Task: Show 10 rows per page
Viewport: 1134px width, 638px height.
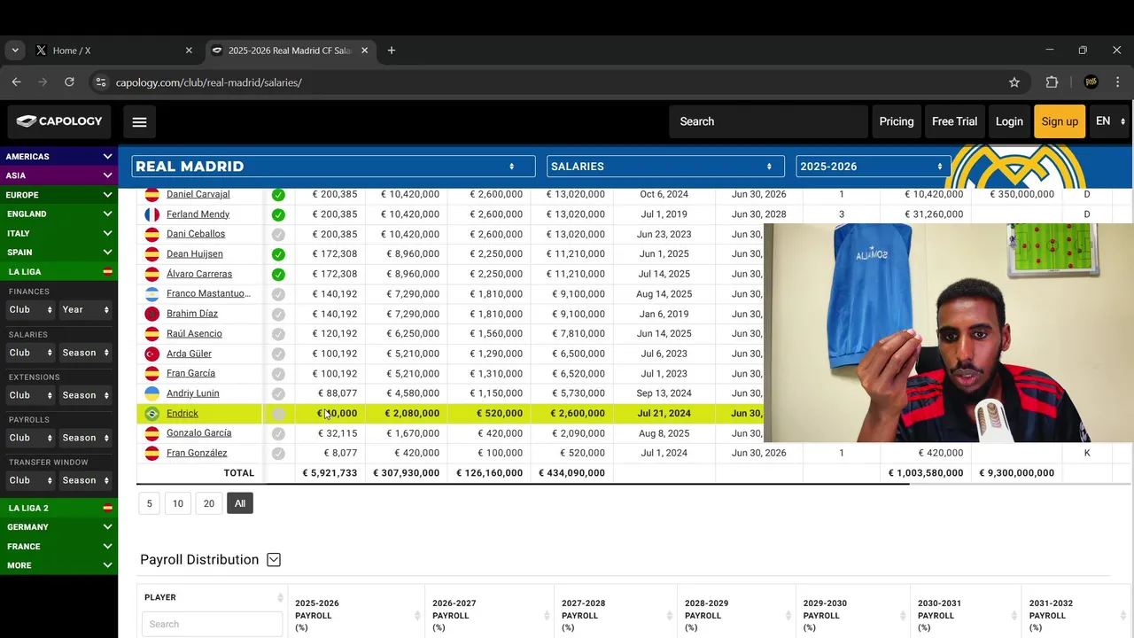Action: 178,503
